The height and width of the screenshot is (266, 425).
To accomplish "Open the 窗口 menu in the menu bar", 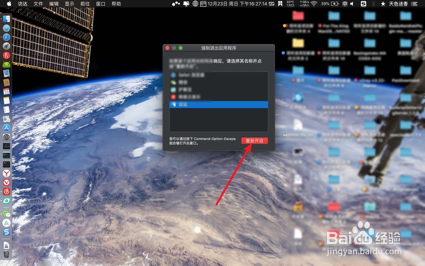I will (101, 4).
